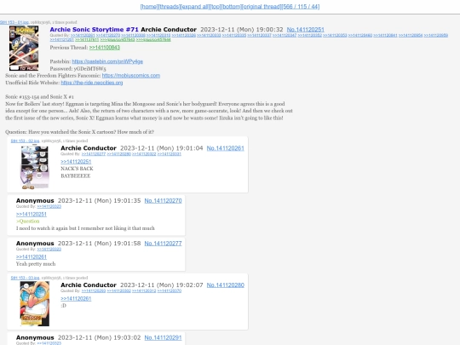Open the StH 153 - 03.jpg filename link
The image size is (460, 345).
click(25, 278)
